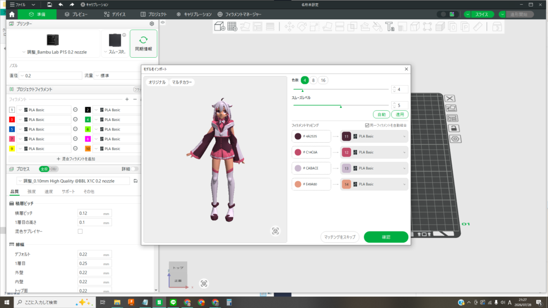Image resolution: width=548 pixels, height=308 pixels.
Task: Click the 確認 confirm button
Action: coord(386,237)
